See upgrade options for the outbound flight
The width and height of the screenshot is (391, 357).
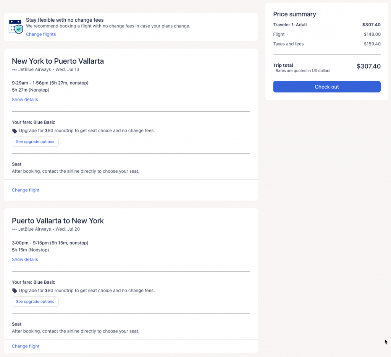point(35,142)
